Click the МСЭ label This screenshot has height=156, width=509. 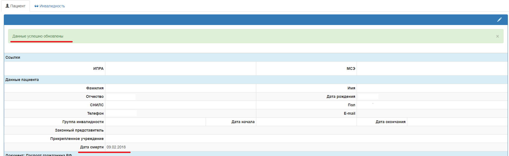coord(351,68)
